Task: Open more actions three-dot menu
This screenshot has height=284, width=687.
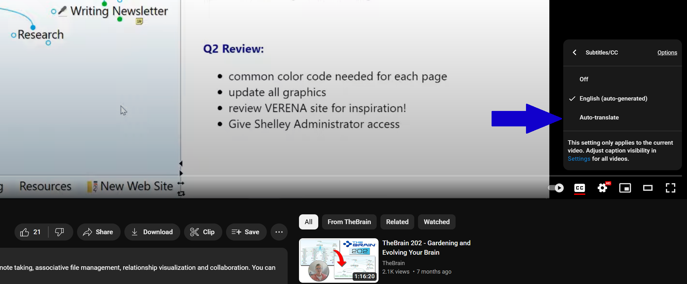Action: coord(279,232)
